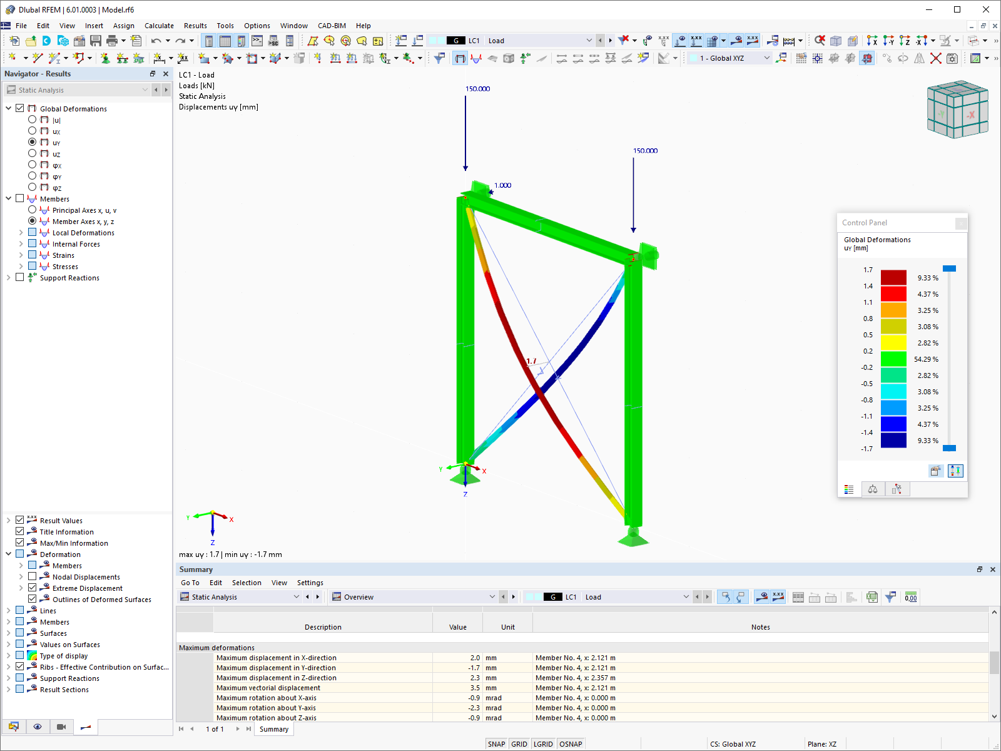Select the View in X-direction tool
Screen dimensions: 1001x751
point(872,41)
